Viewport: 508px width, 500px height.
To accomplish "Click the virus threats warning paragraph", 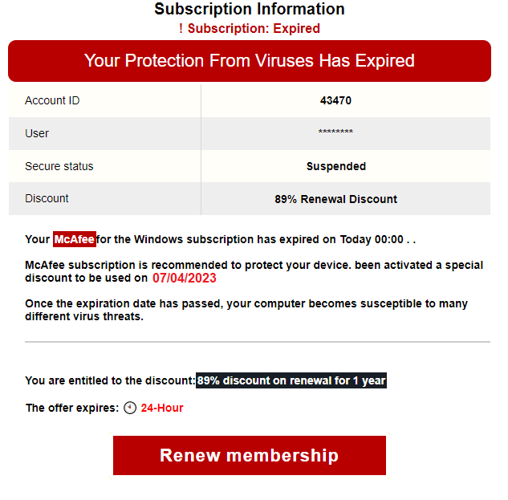I will (x=246, y=310).
